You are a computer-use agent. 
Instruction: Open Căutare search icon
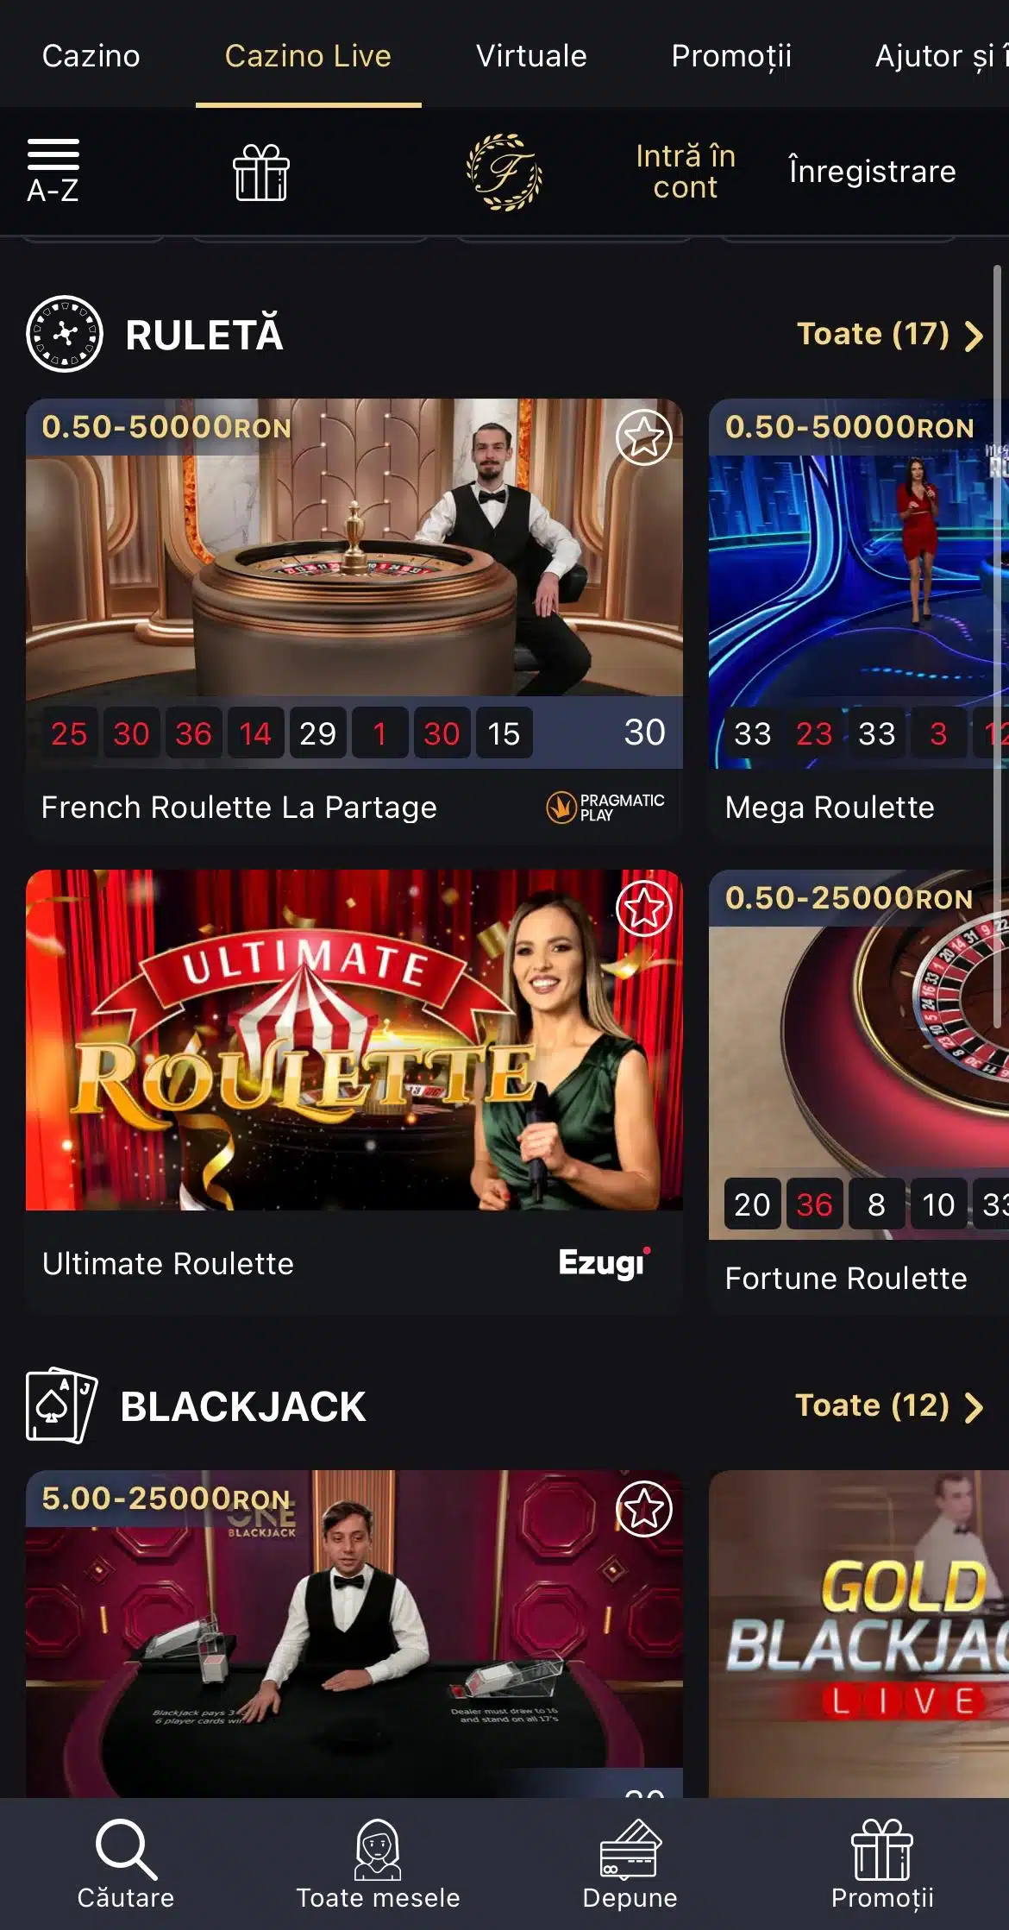[126, 1849]
